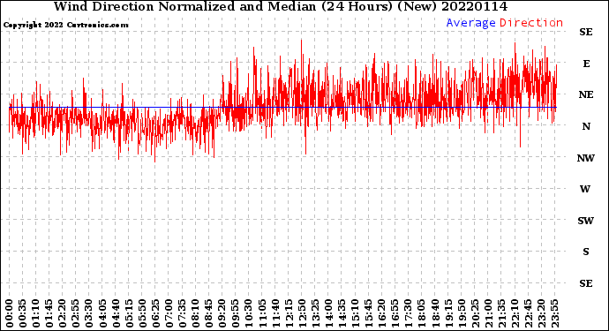Click the 00:35 time label
609x331 pixels.
[23, 313]
